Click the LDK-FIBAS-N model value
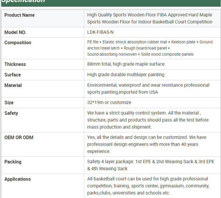Image resolution: width=221 pixels, height=198 pixels. click(x=100, y=33)
